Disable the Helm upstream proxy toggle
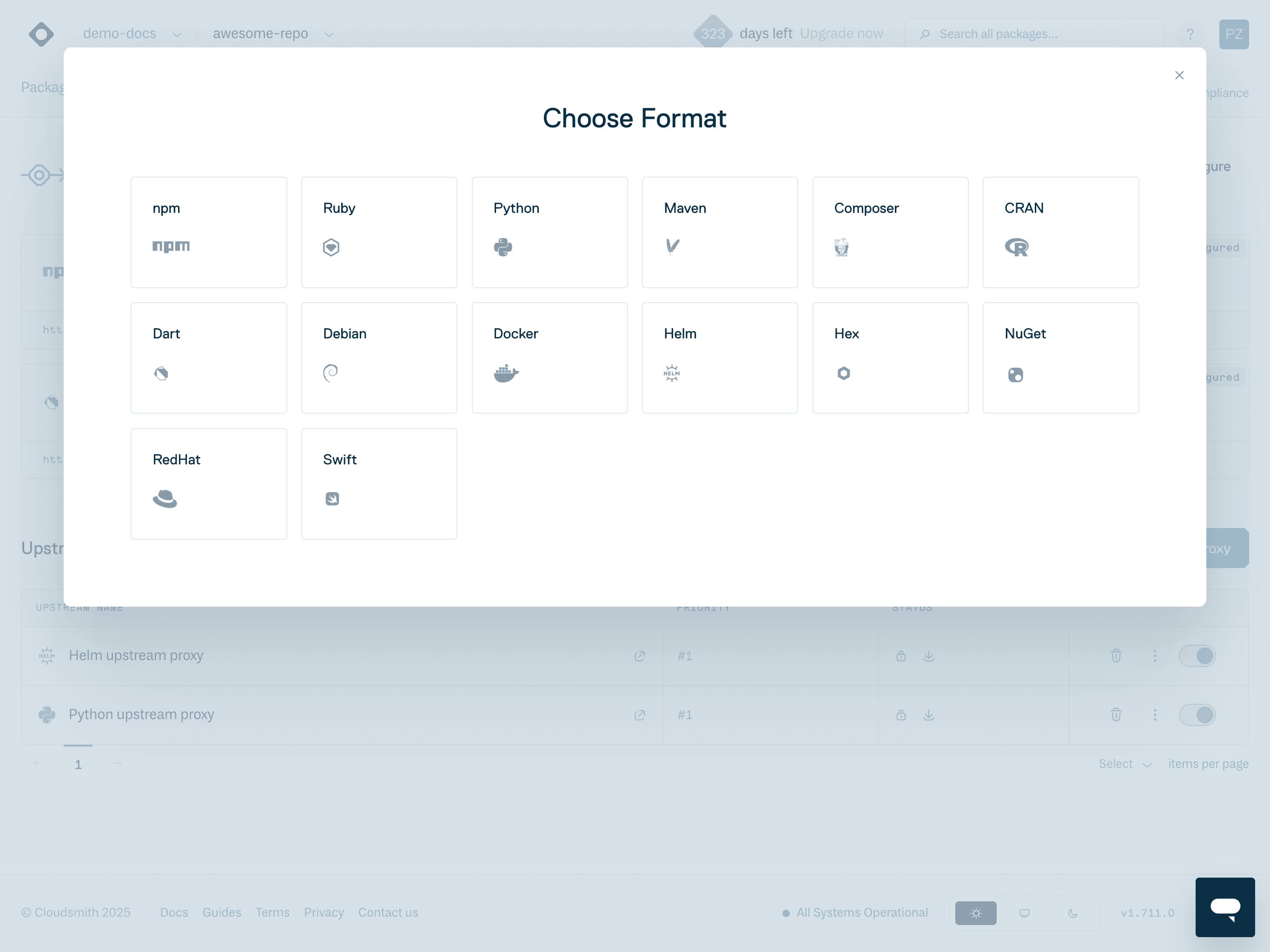The width and height of the screenshot is (1270, 952). pyautogui.click(x=1197, y=656)
